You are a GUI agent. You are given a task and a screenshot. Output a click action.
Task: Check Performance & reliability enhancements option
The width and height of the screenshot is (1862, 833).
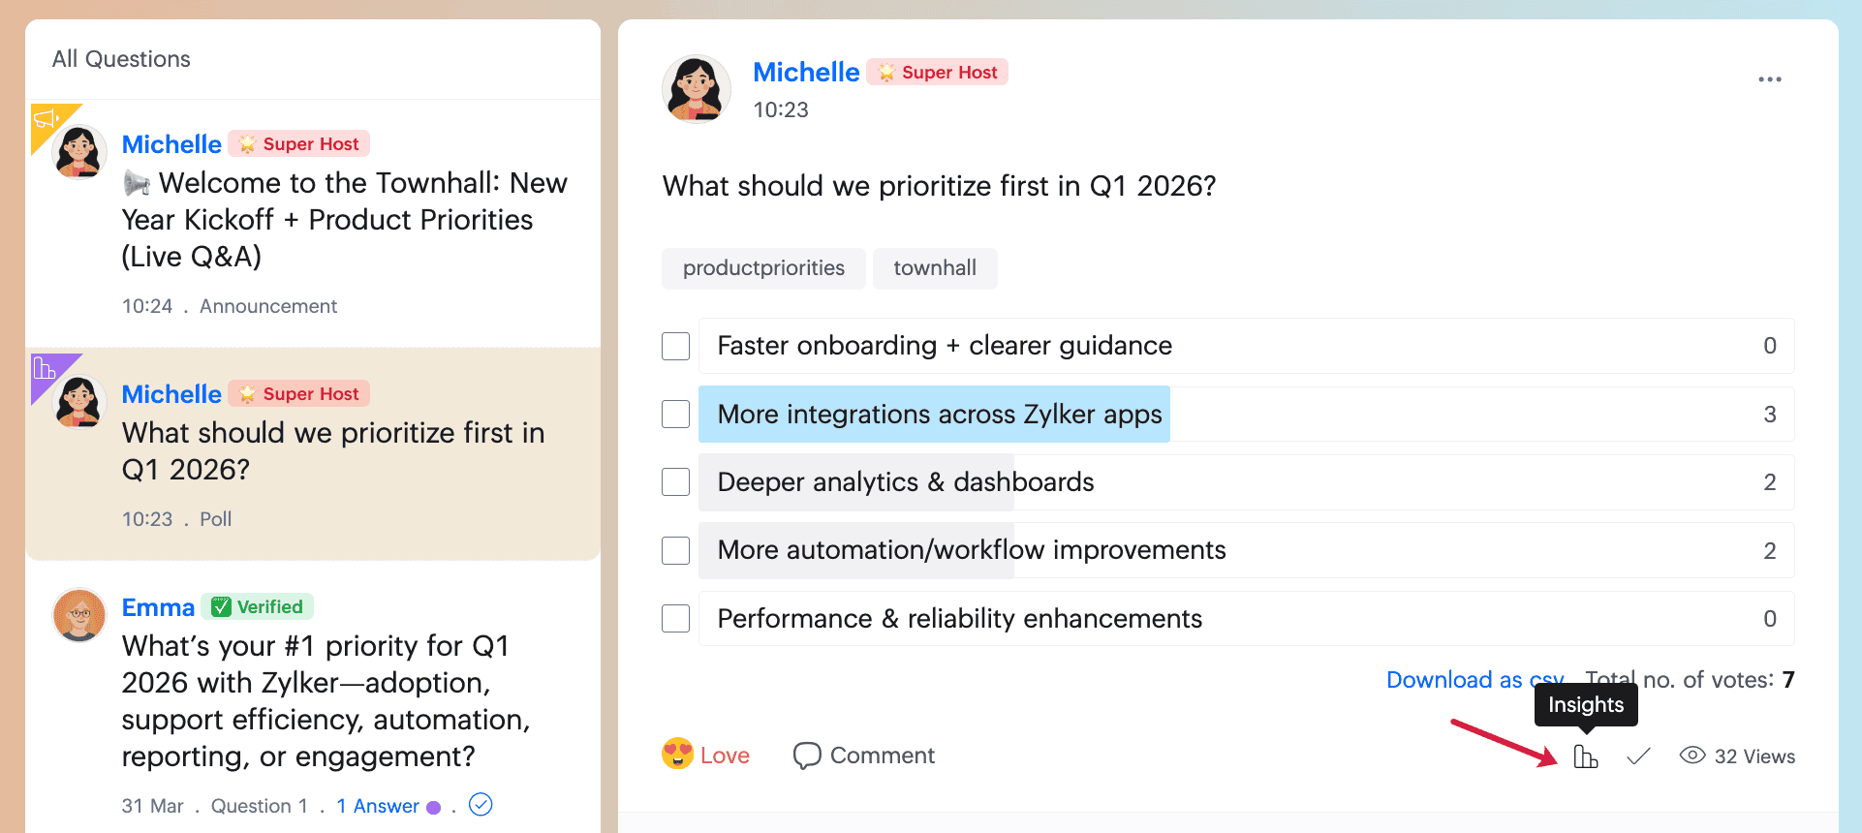(x=675, y=618)
